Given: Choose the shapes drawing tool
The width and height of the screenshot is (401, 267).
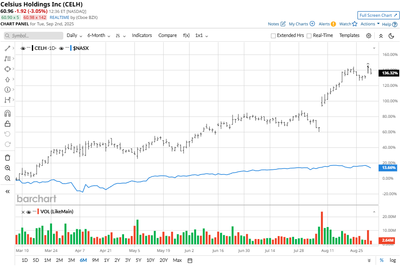Looking at the screenshot, I should click(x=7, y=69).
